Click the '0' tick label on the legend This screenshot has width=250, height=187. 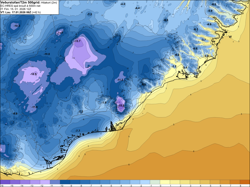point(160,186)
